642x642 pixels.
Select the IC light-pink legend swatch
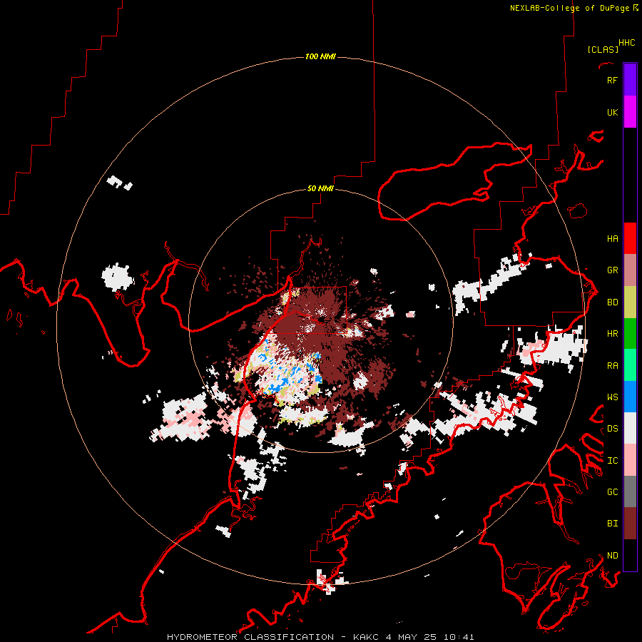point(630,460)
